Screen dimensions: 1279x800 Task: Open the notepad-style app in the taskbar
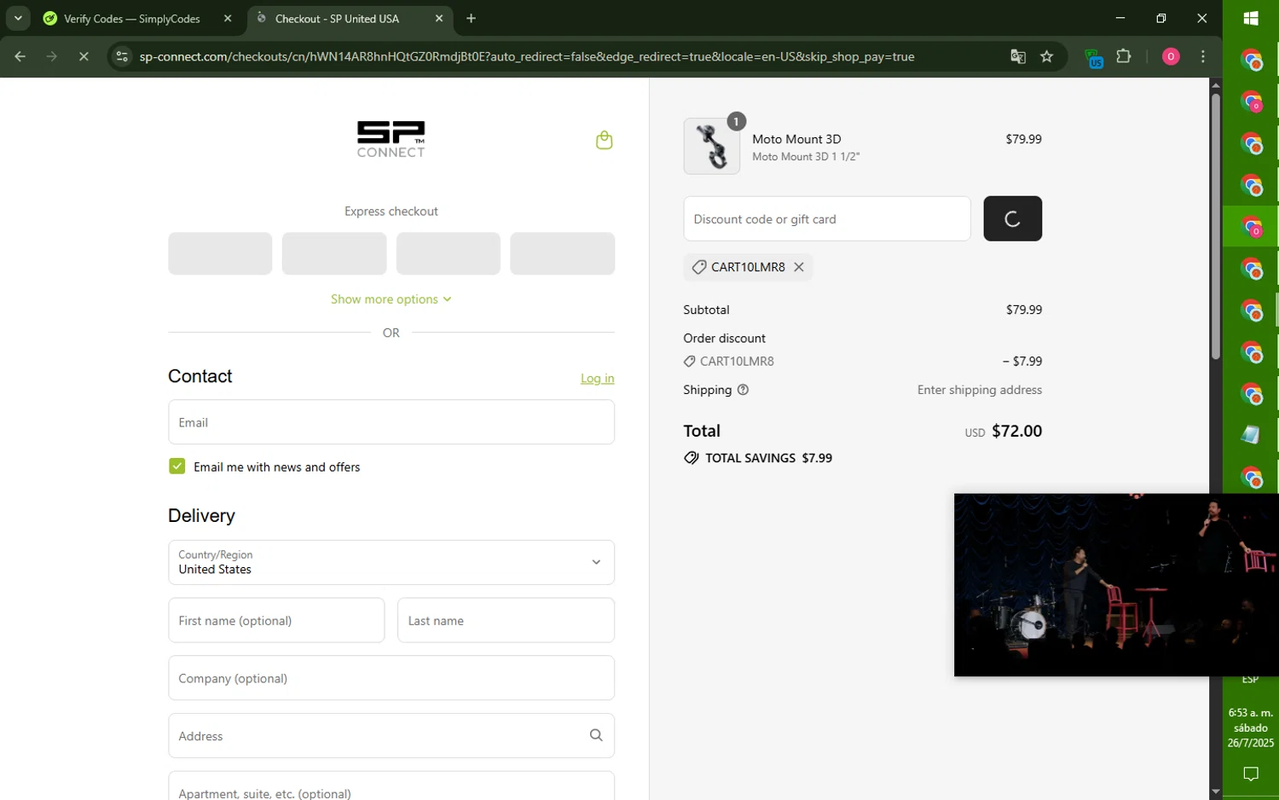tap(1251, 435)
